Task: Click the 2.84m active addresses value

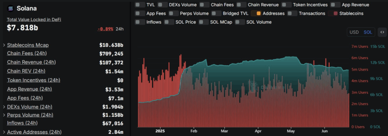Action: tap(116, 132)
